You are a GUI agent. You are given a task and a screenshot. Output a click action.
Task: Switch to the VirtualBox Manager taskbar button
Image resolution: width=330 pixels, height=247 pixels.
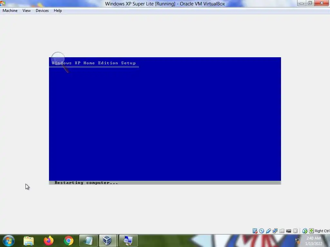[108, 241]
